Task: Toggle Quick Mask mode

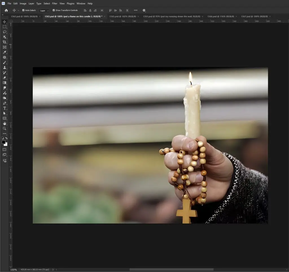Action: (5, 149)
